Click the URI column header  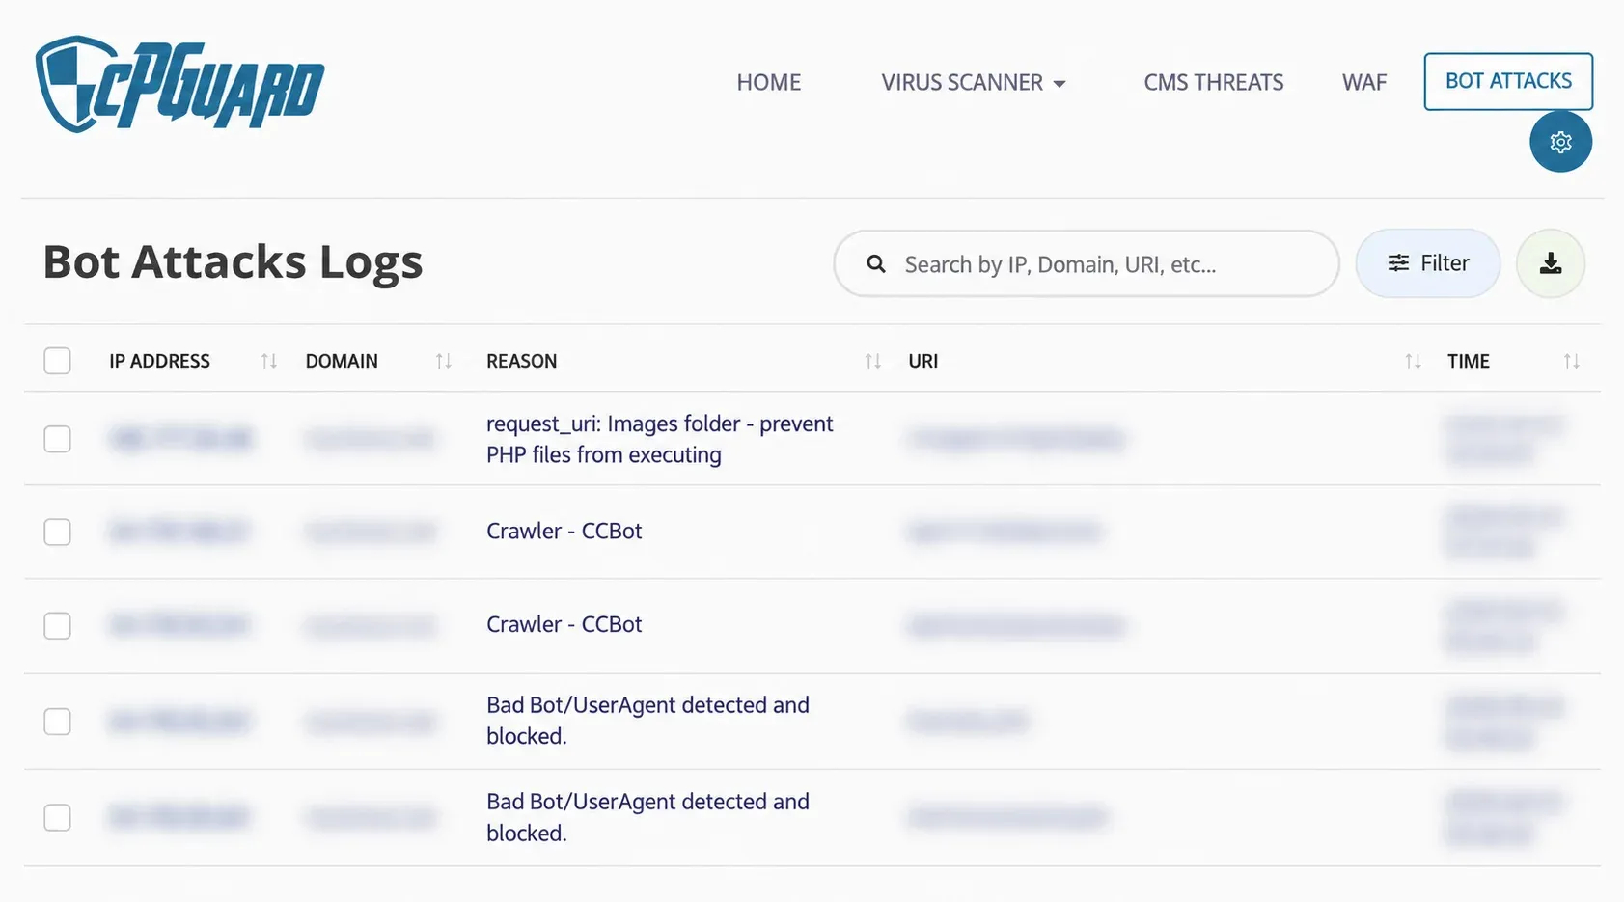922,361
